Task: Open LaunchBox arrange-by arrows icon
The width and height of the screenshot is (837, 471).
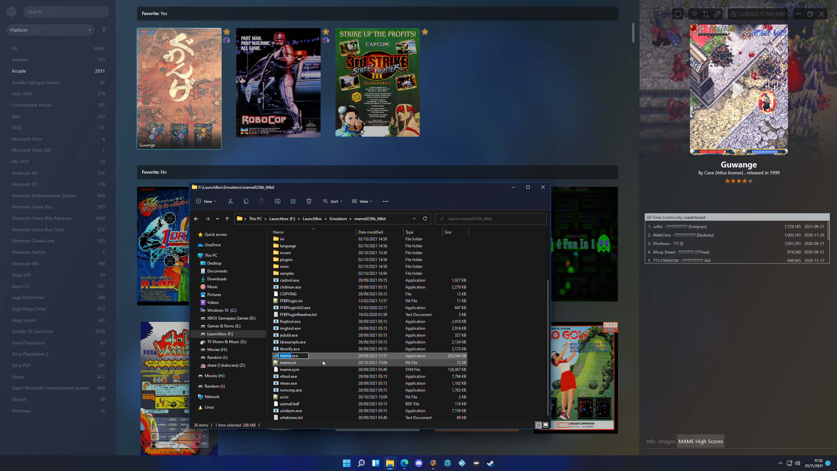Action: click(x=706, y=14)
